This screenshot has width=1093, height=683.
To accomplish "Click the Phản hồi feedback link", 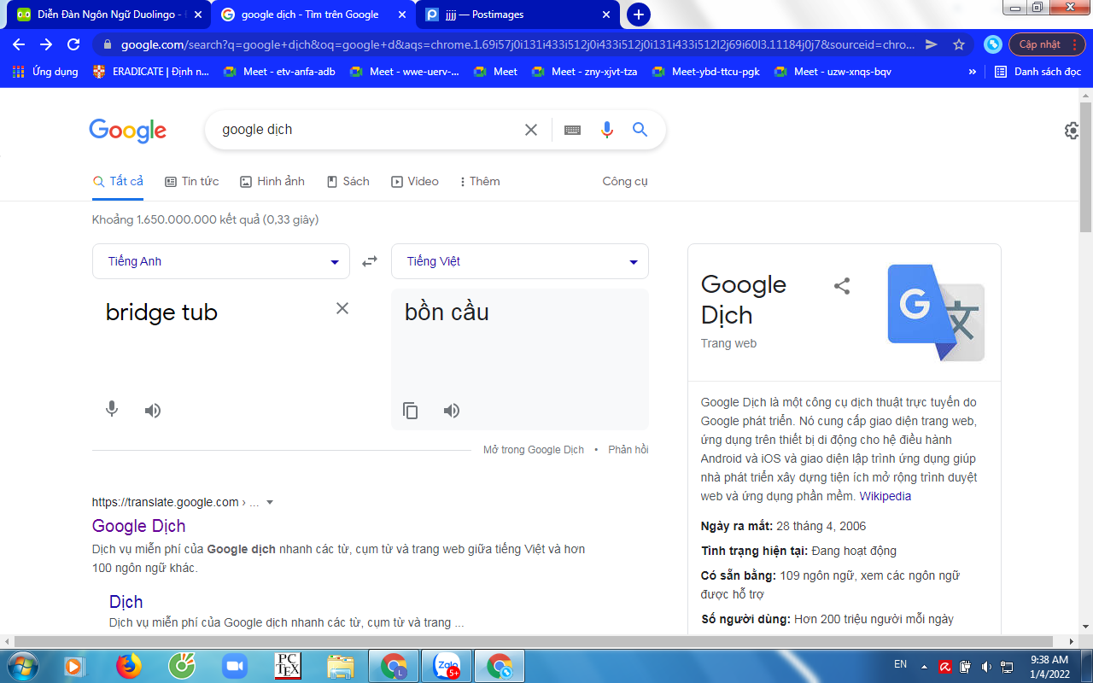I will tap(628, 449).
